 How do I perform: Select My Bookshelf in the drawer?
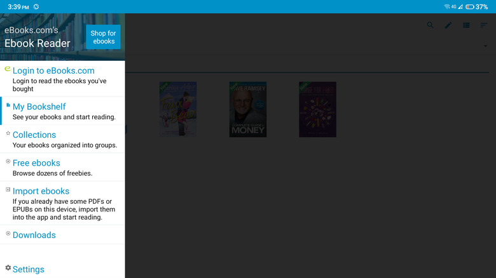coord(39,107)
